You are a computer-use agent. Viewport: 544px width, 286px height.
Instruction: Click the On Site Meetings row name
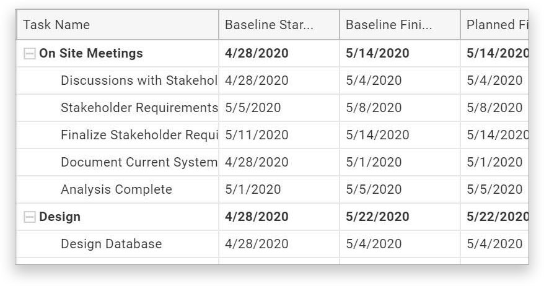(x=91, y=53)
